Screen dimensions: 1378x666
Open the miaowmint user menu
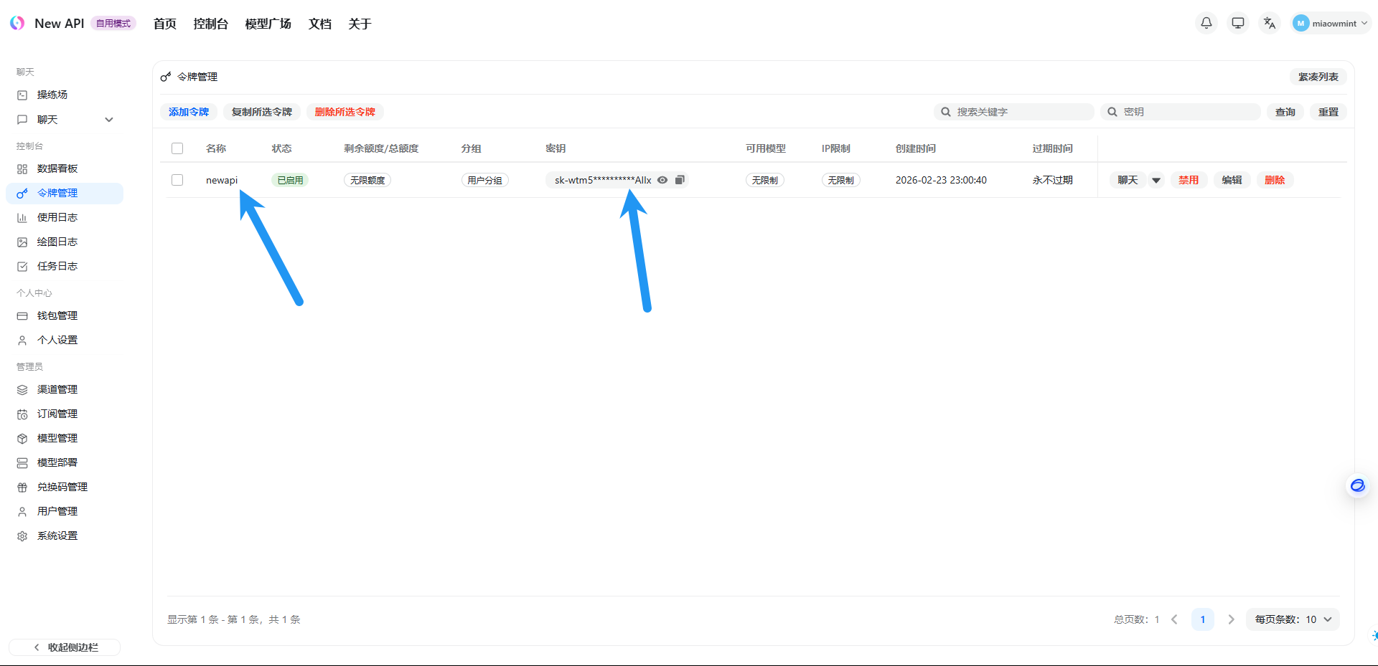pos(1331,23)
